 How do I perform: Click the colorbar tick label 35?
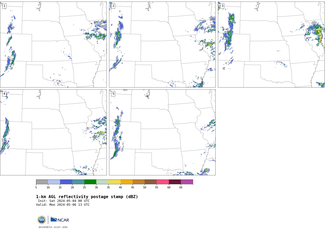coord(108,188)
